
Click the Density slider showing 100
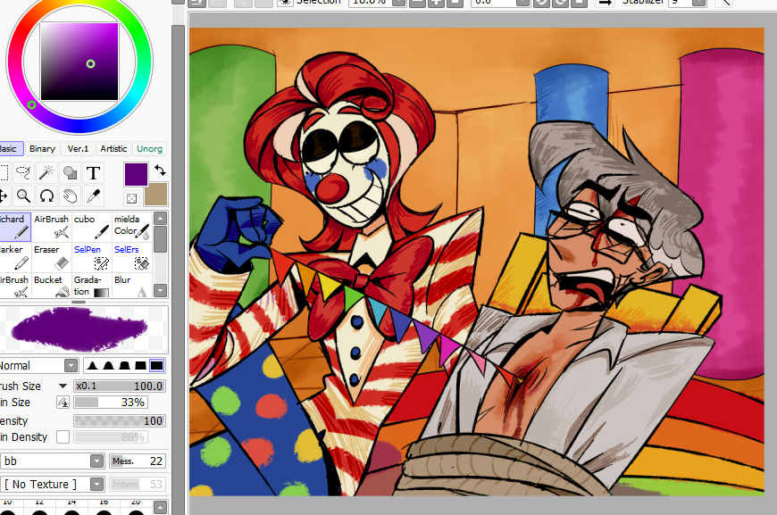(x=120, y=421)
